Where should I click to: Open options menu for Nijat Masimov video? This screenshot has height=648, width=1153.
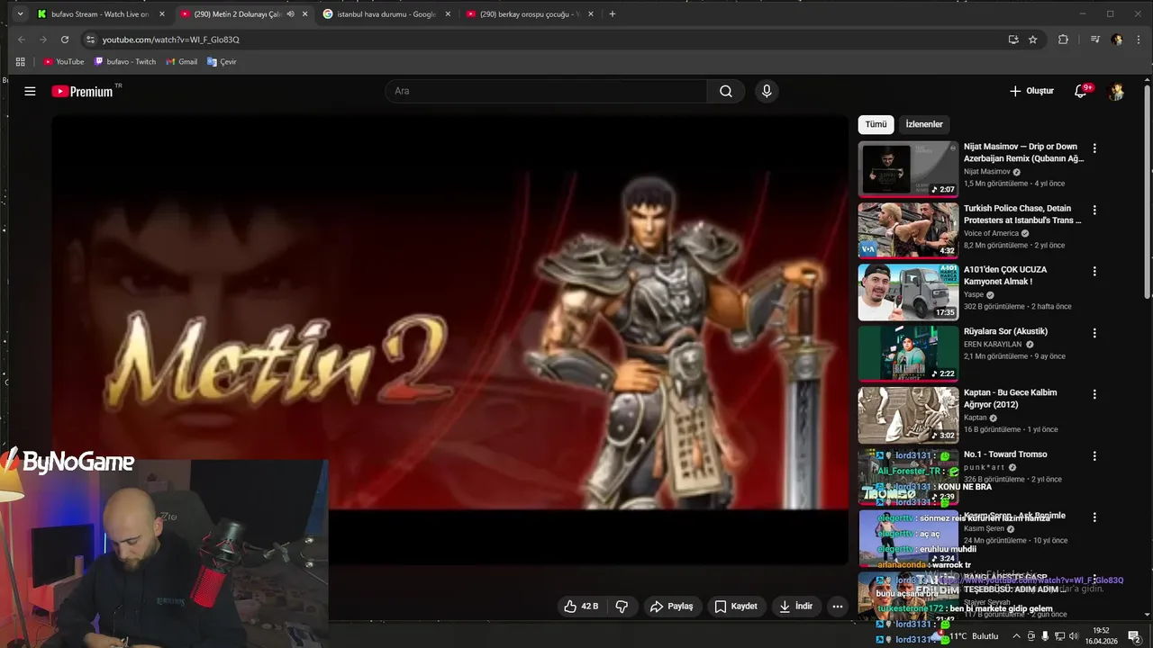tap(1094, 148)
